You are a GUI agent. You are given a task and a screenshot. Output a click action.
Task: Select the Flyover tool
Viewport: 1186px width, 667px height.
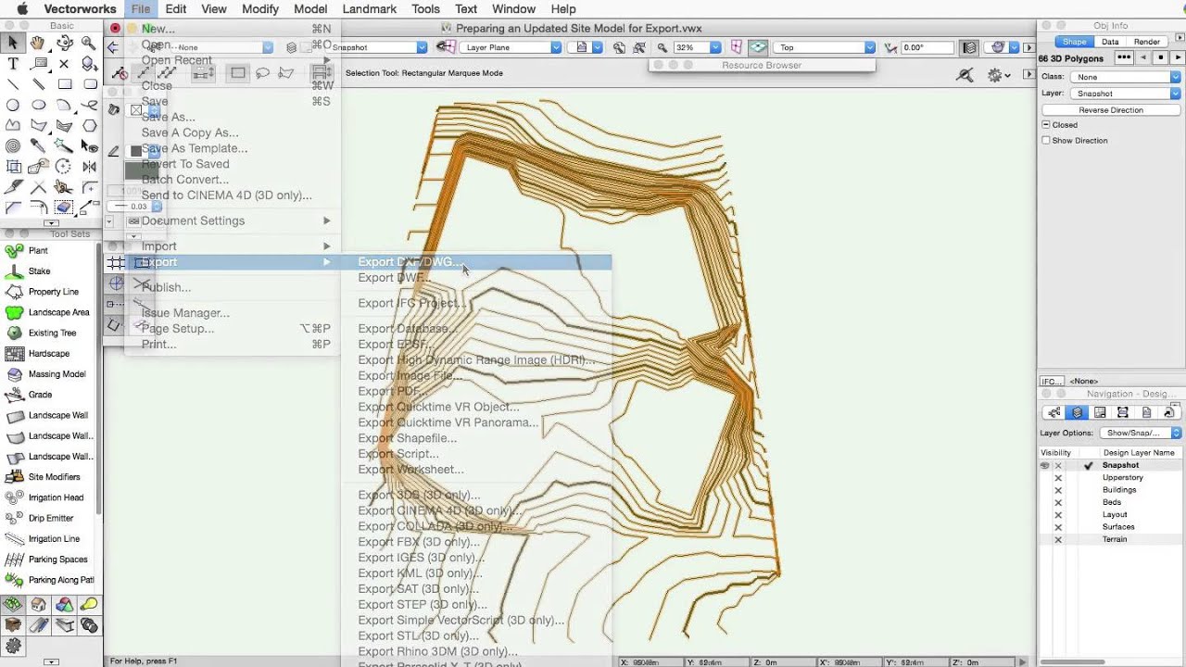pos(64,43)
